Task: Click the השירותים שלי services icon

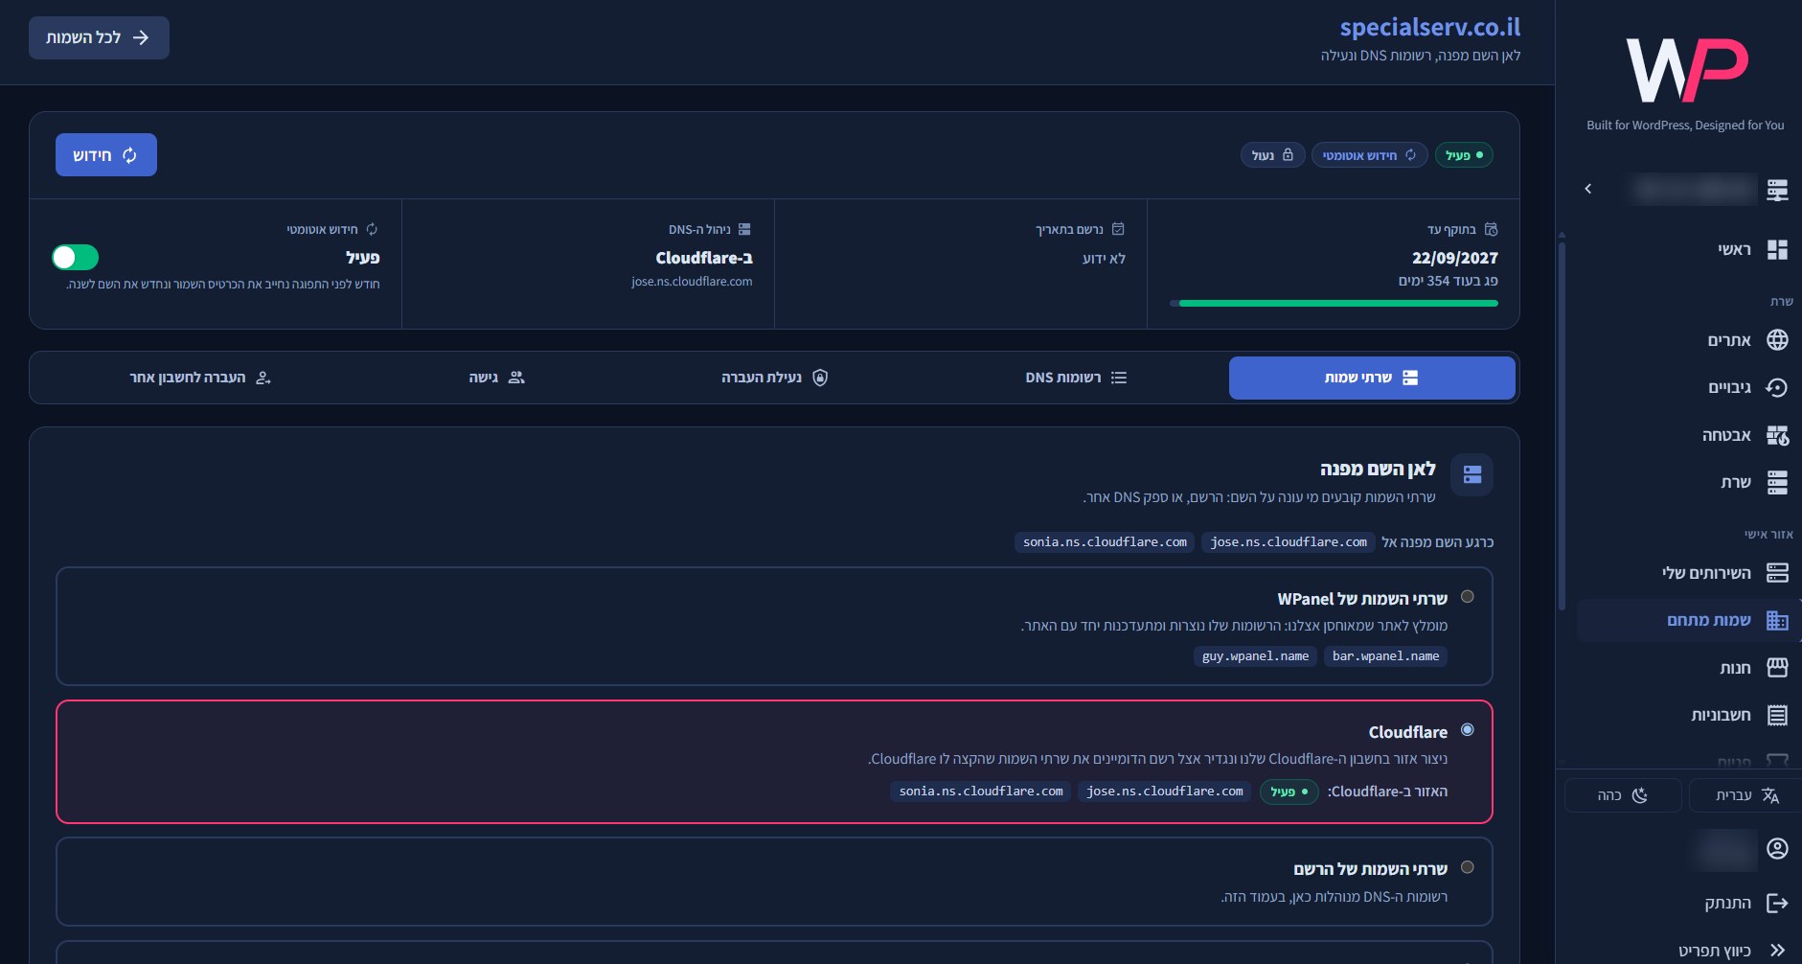Action: pos(1777,573)
